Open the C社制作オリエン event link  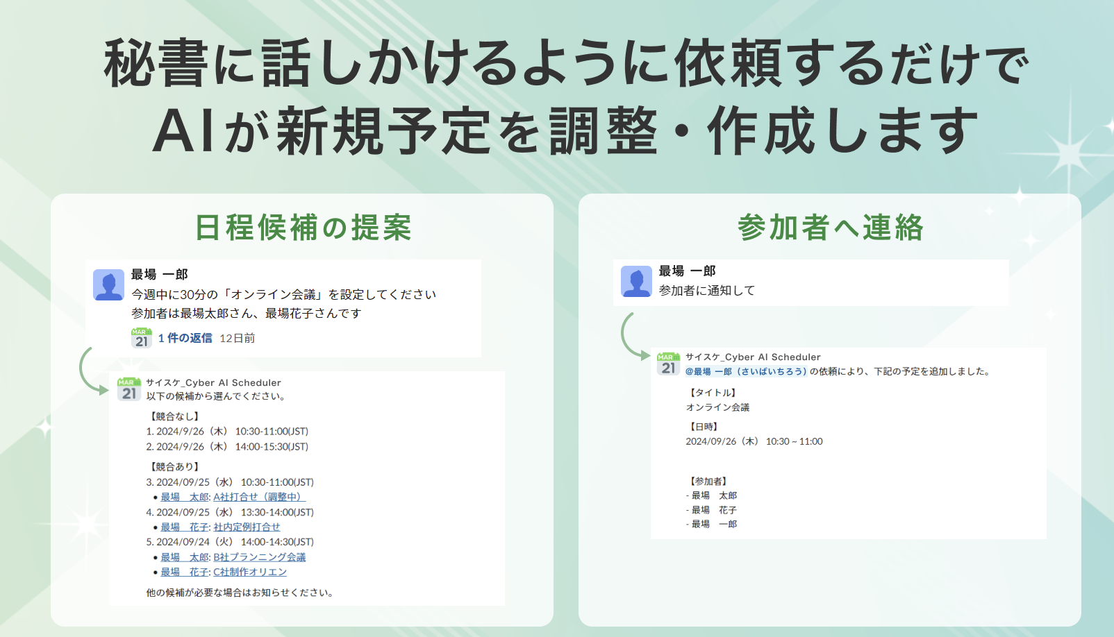[249, 572]
